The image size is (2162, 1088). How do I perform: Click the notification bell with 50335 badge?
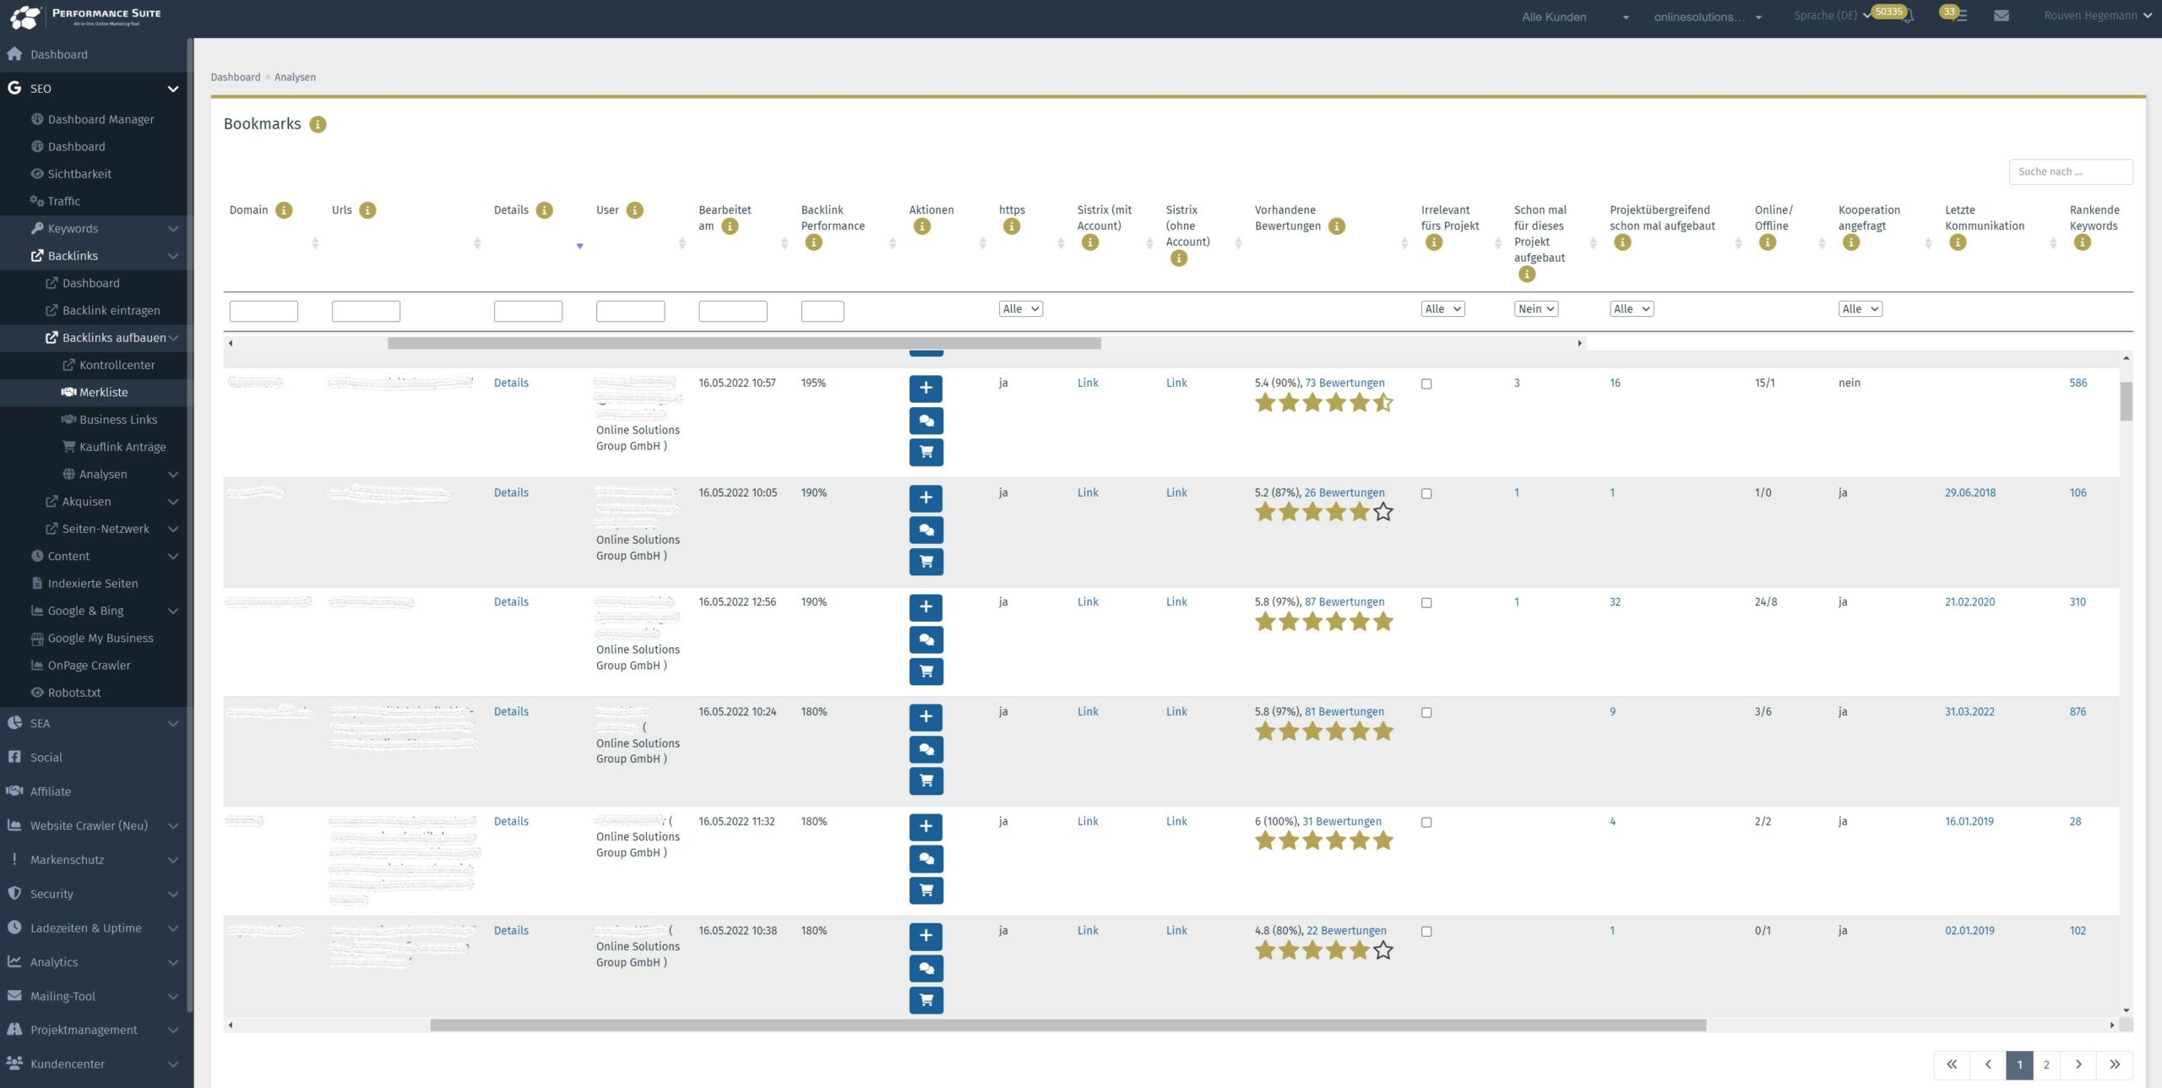pyautogui.click(x=1906, y=16)
